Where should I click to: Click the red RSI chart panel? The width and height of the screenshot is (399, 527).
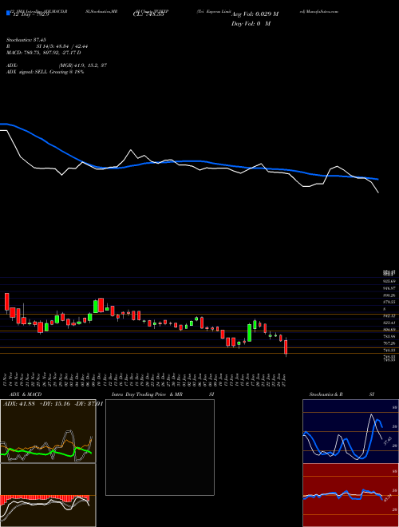350,495
